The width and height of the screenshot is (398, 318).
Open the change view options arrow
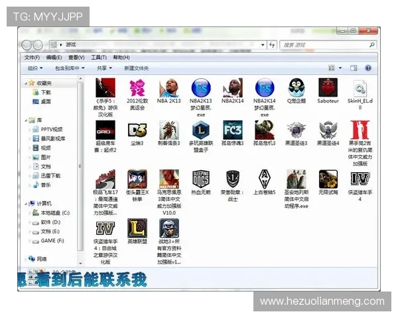tap(340, 68)
